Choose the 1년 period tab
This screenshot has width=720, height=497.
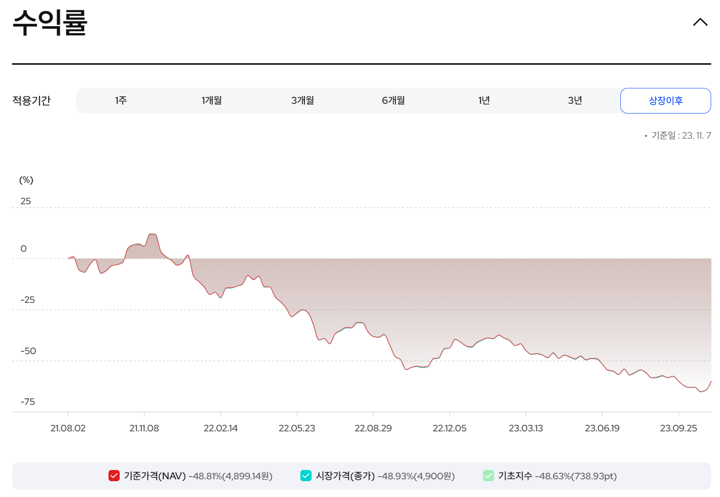tap(484, 101)
